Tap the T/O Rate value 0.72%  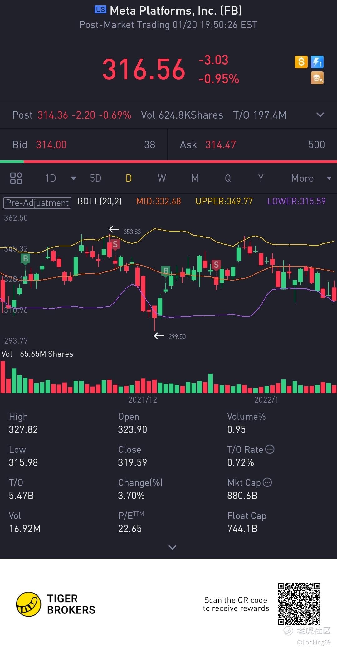tap(241, 462)
